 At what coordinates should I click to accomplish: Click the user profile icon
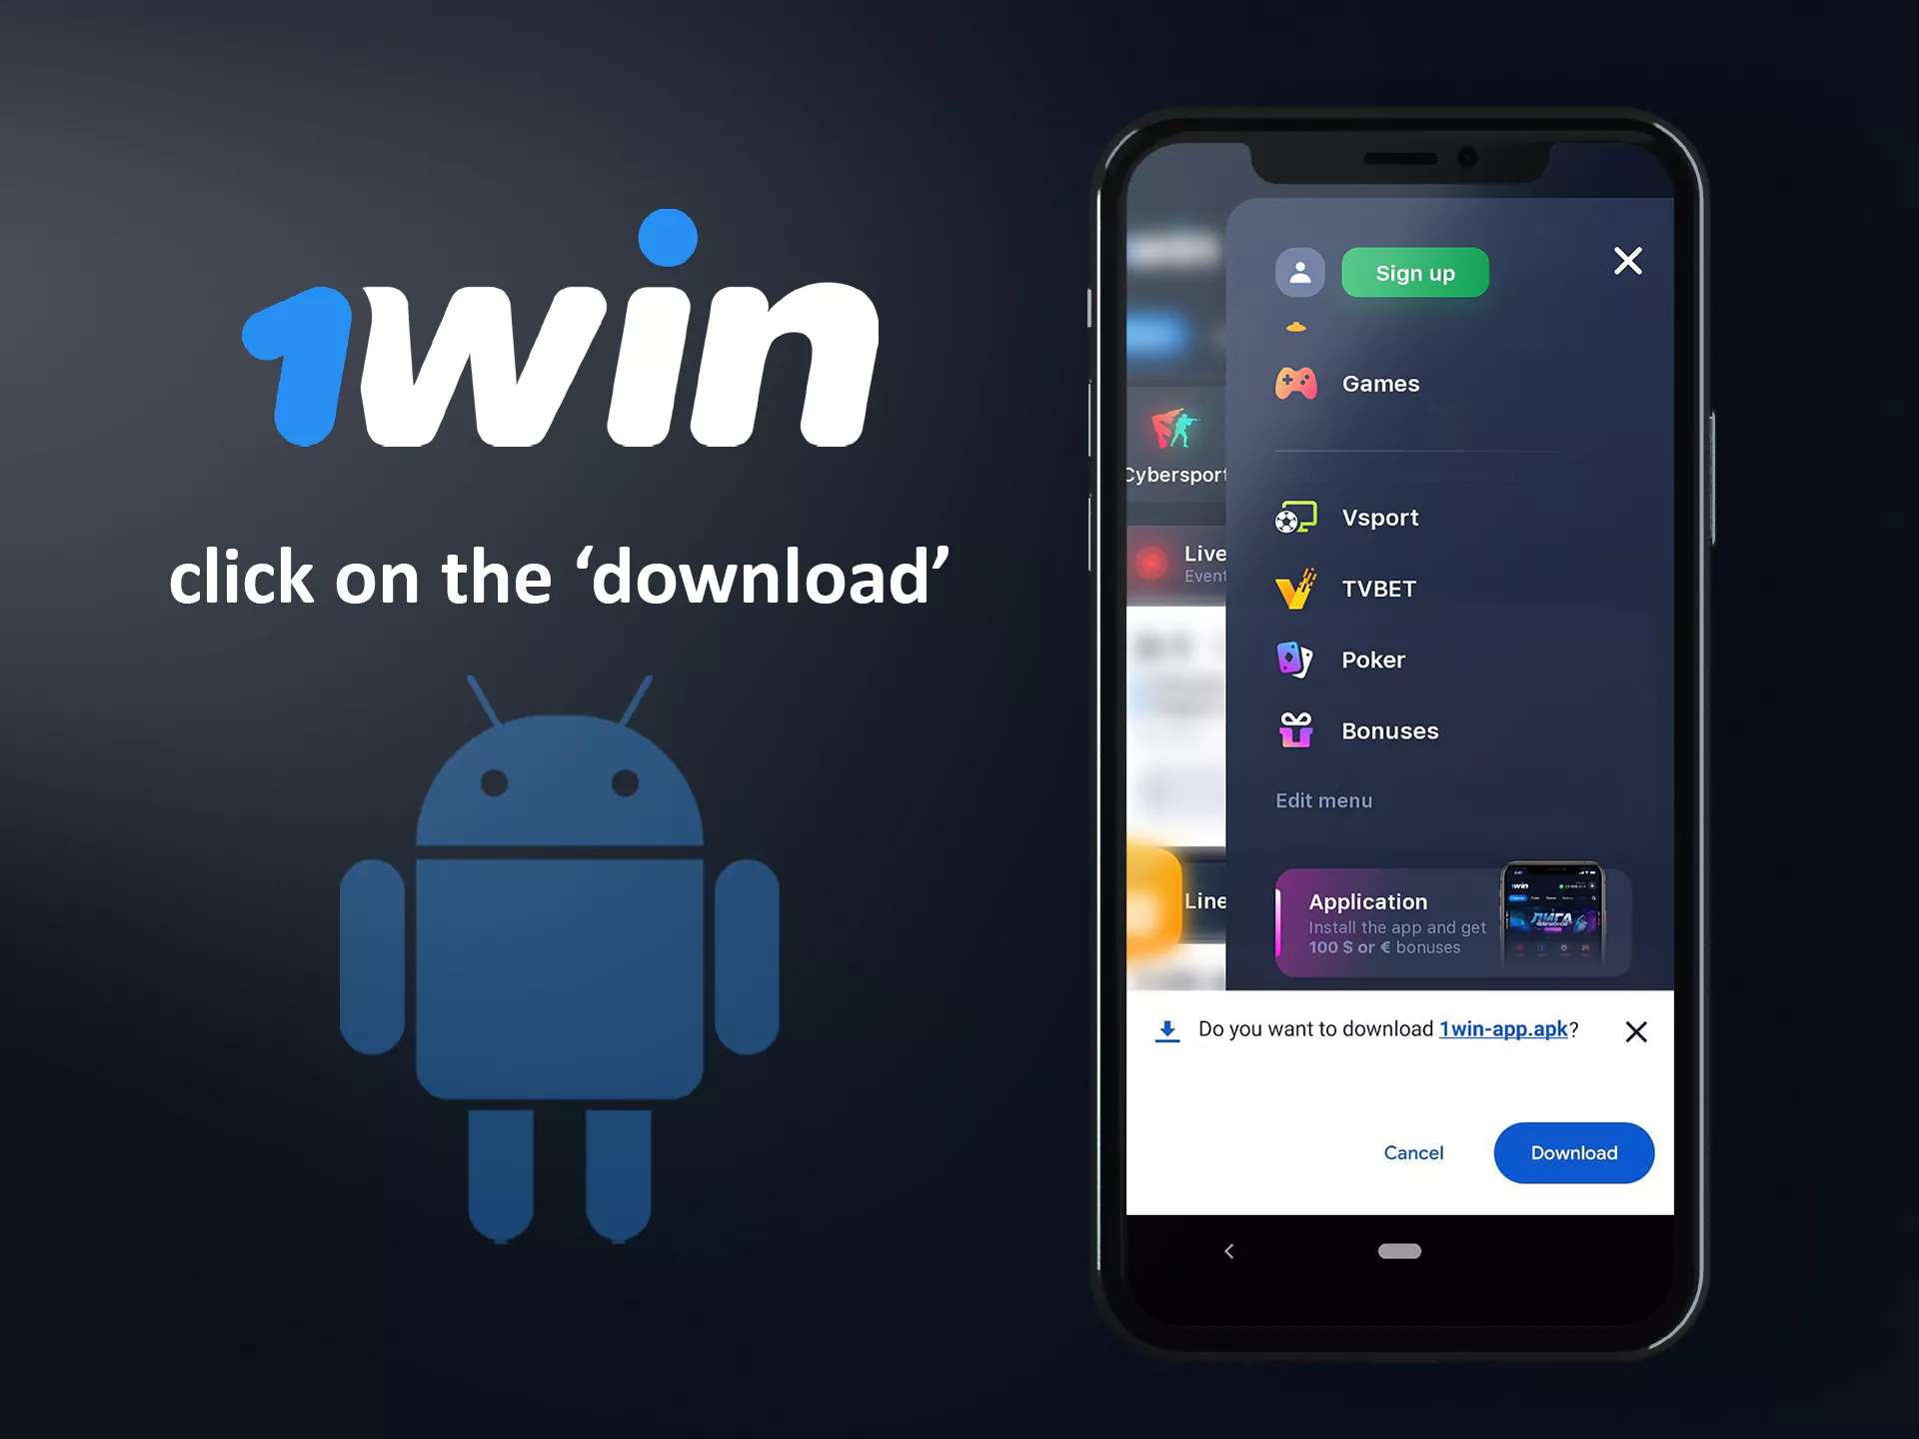[1298, 272]
